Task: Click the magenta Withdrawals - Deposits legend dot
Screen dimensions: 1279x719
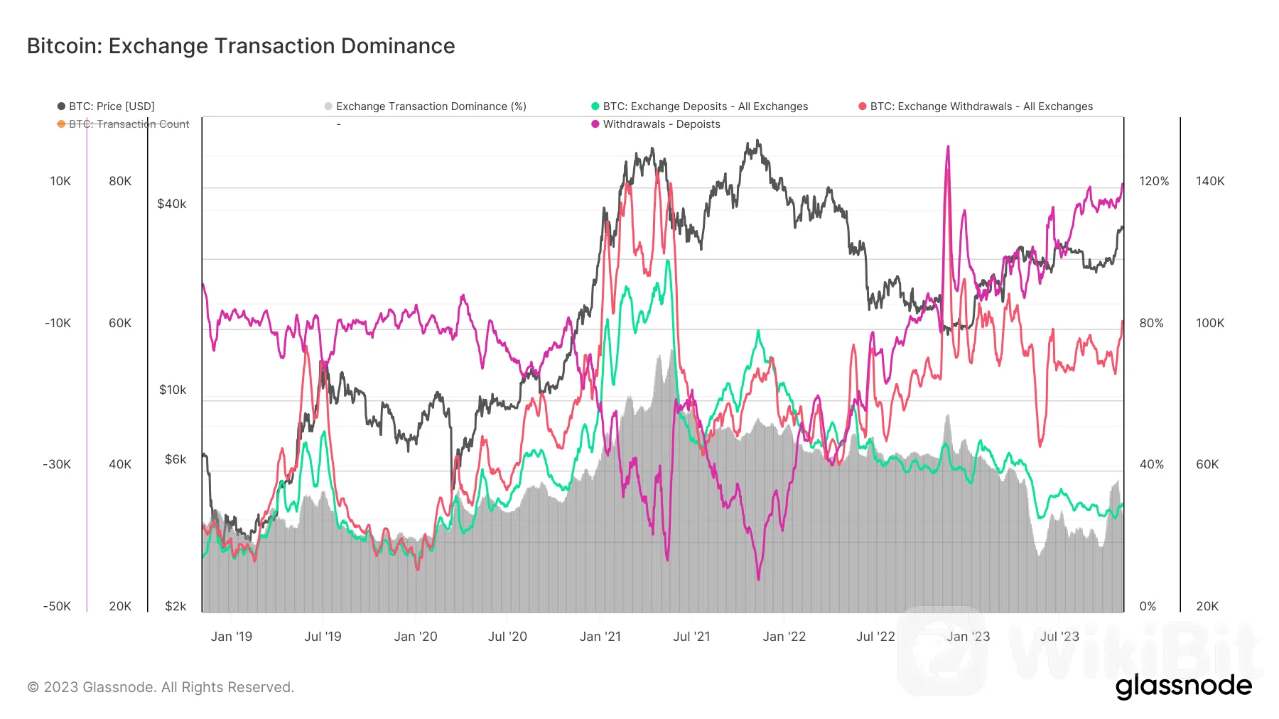Action: pos(595,124)
